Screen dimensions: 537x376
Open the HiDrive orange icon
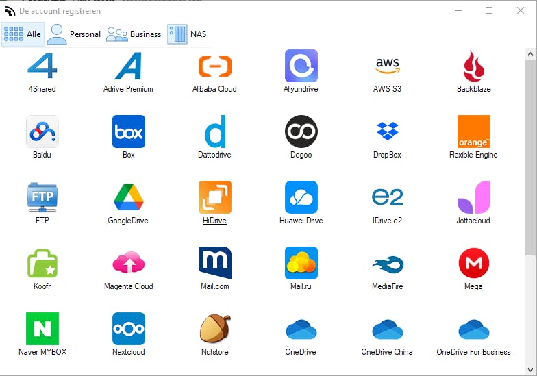[x=215, y=197]
